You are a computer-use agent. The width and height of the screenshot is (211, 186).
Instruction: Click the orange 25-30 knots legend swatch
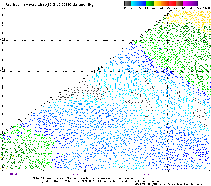click(165, 3)
